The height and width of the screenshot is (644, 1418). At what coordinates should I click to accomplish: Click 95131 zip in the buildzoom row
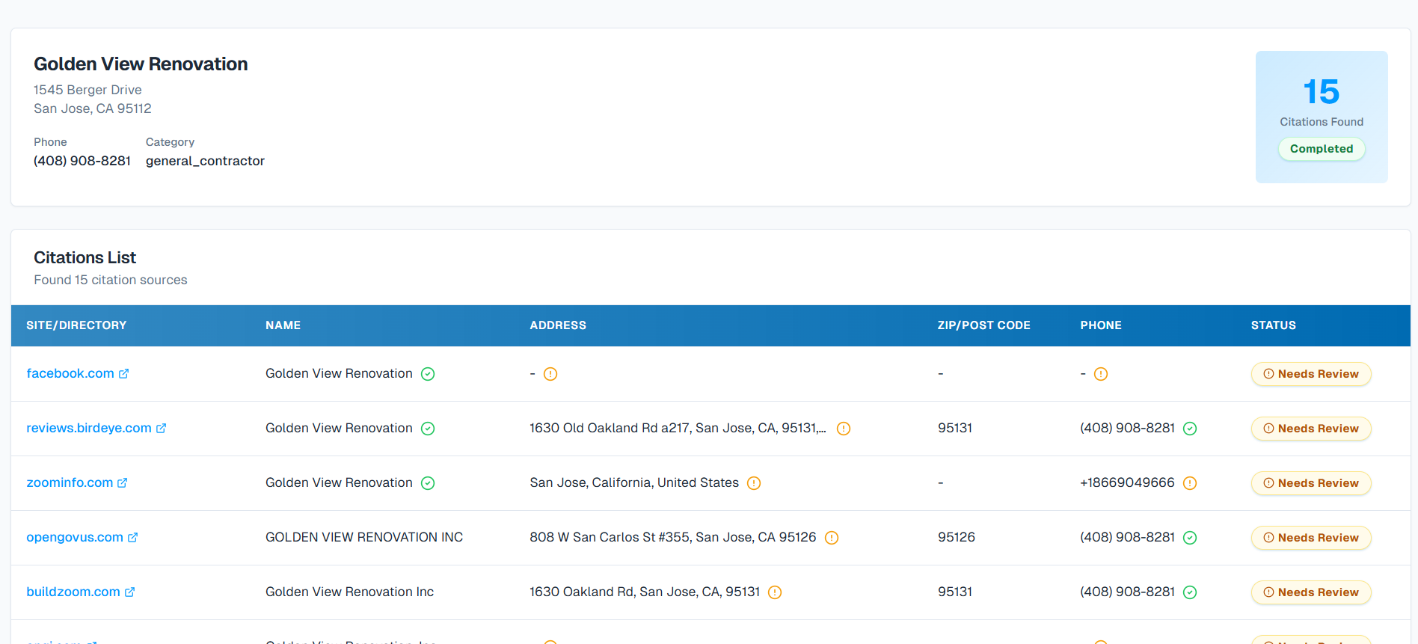[x=955, y=592]
